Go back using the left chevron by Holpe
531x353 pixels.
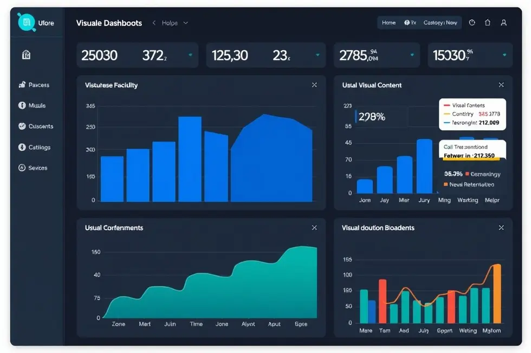(x=154, y=23)
